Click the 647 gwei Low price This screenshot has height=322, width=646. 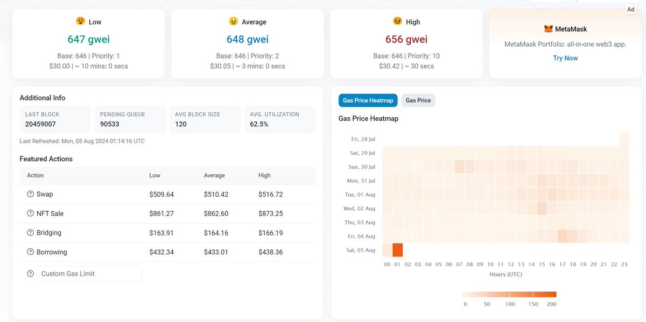point(89,39)
